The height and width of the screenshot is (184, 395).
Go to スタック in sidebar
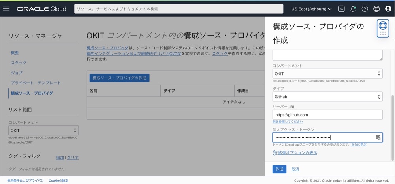point(19,63)
